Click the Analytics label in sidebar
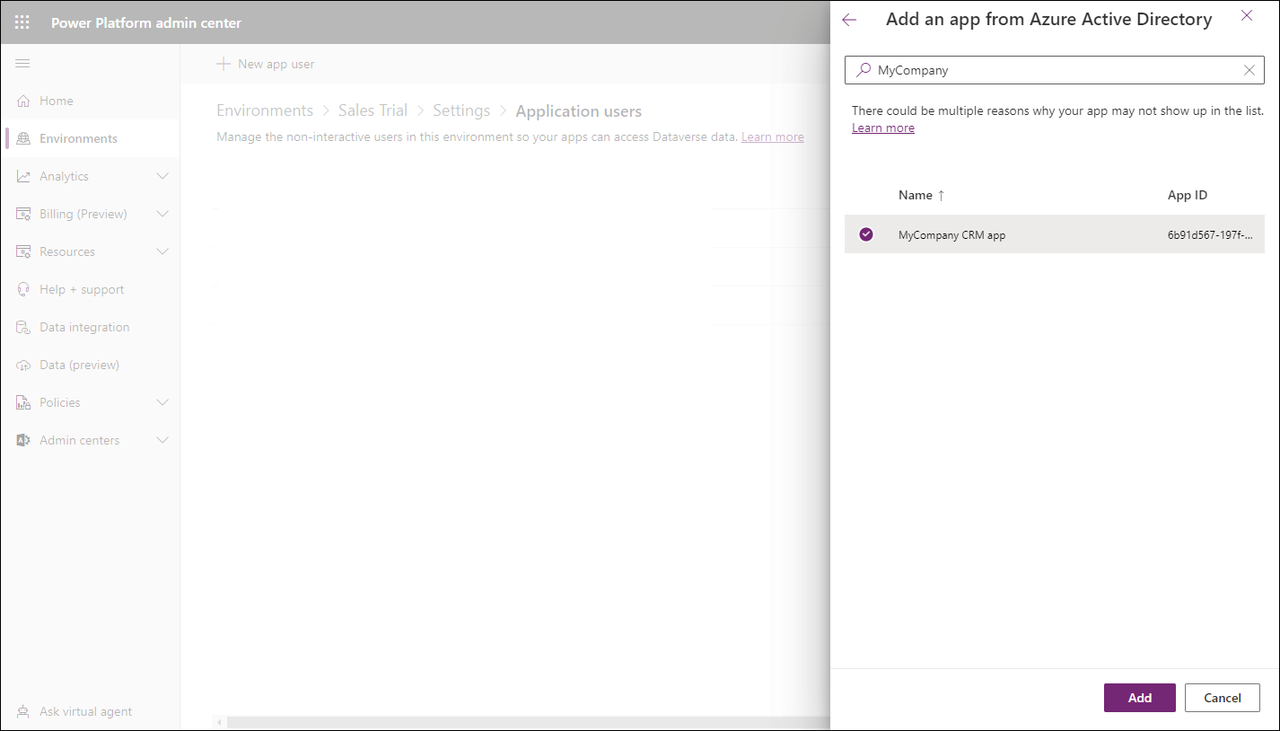Screen dimensions: 1280x731 pos(64,176)
